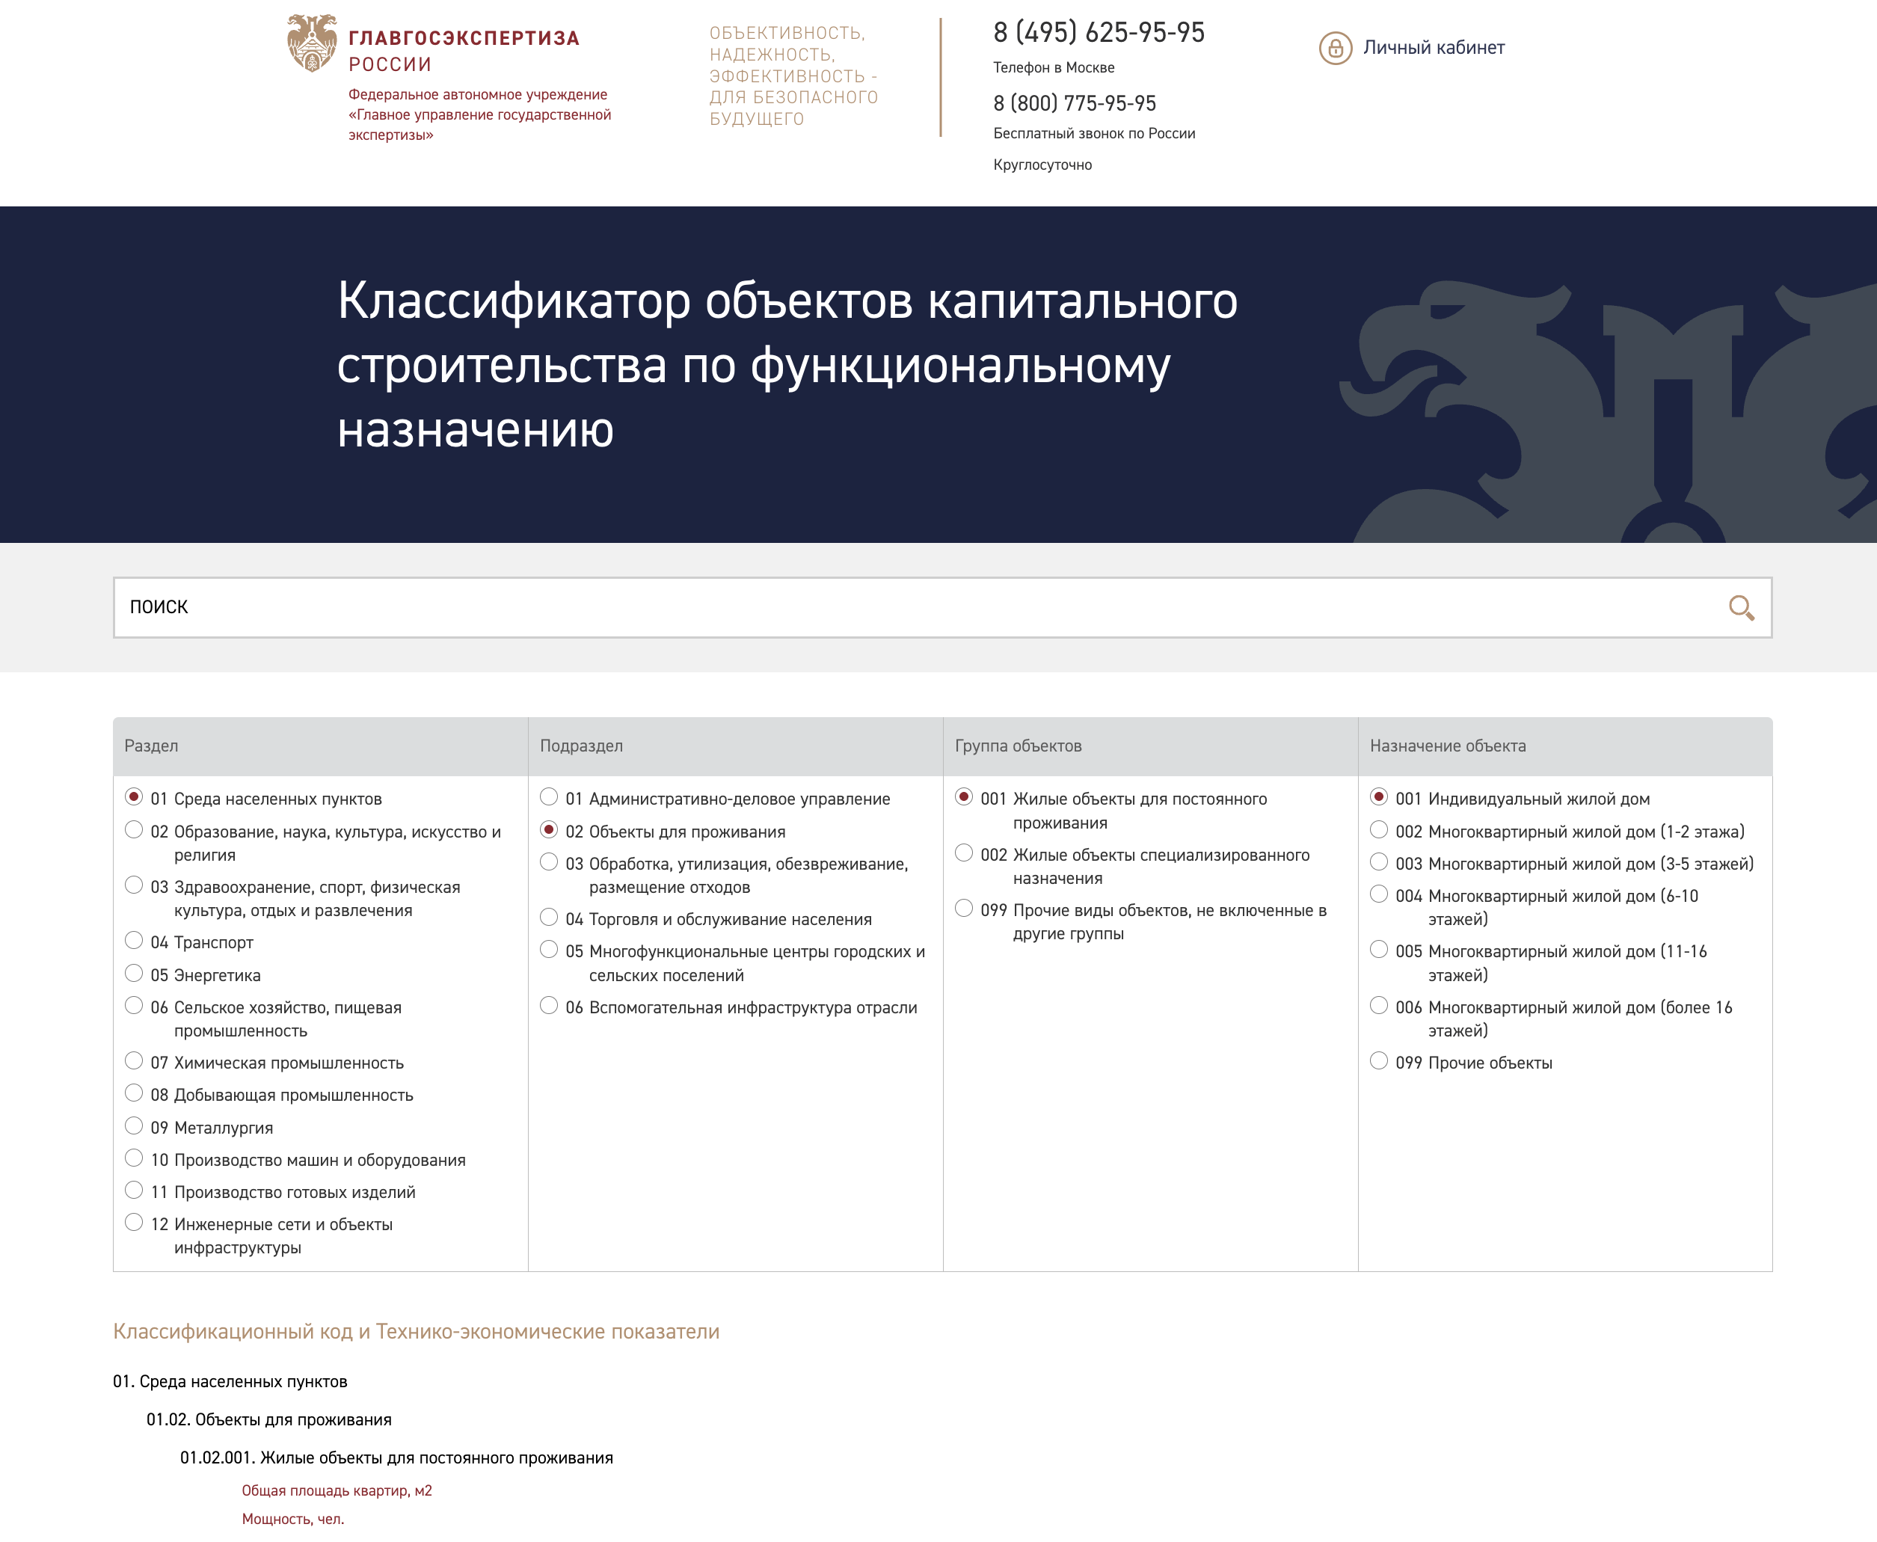Select the 01 Административно-деловое управление subsection
1877x1542 pixels.
pyautogui.click(x=549, y=796)
